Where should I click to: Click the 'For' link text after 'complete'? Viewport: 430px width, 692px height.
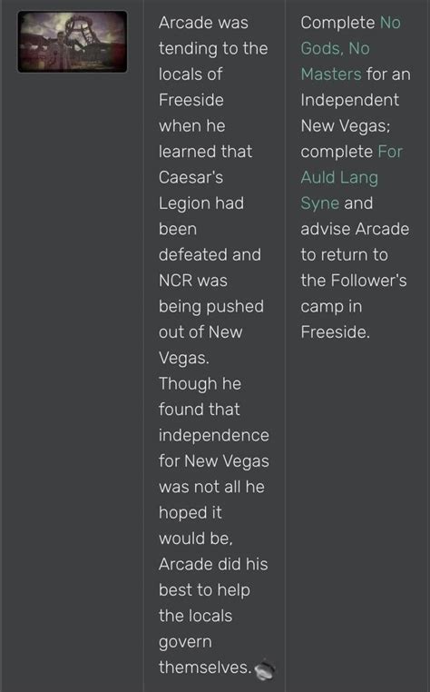390,152
